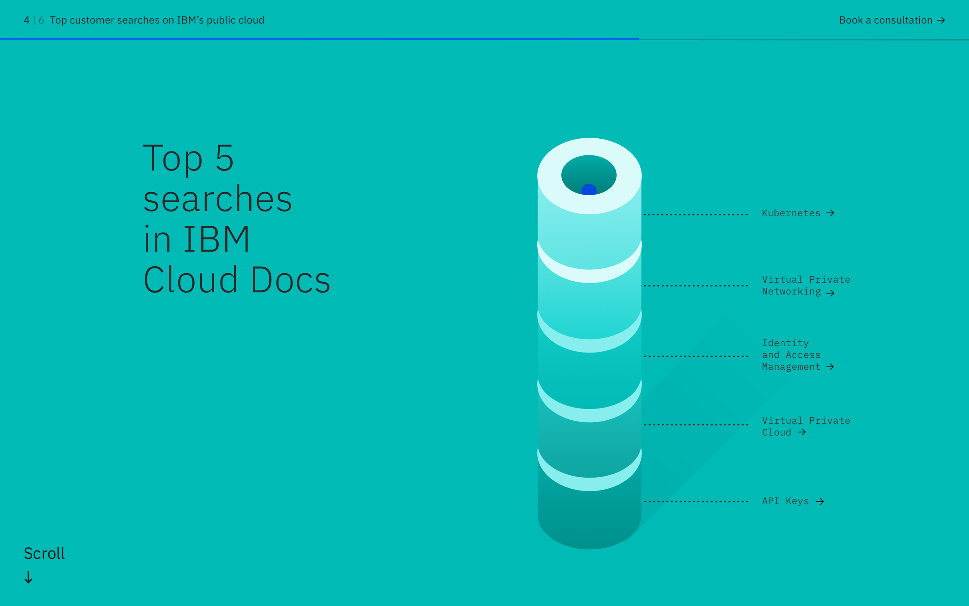Click the arrow icon next to Kubernetes
969x606 pixels.
830,213
